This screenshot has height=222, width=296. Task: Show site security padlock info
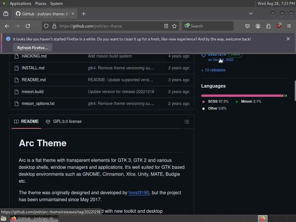[54, 26]
